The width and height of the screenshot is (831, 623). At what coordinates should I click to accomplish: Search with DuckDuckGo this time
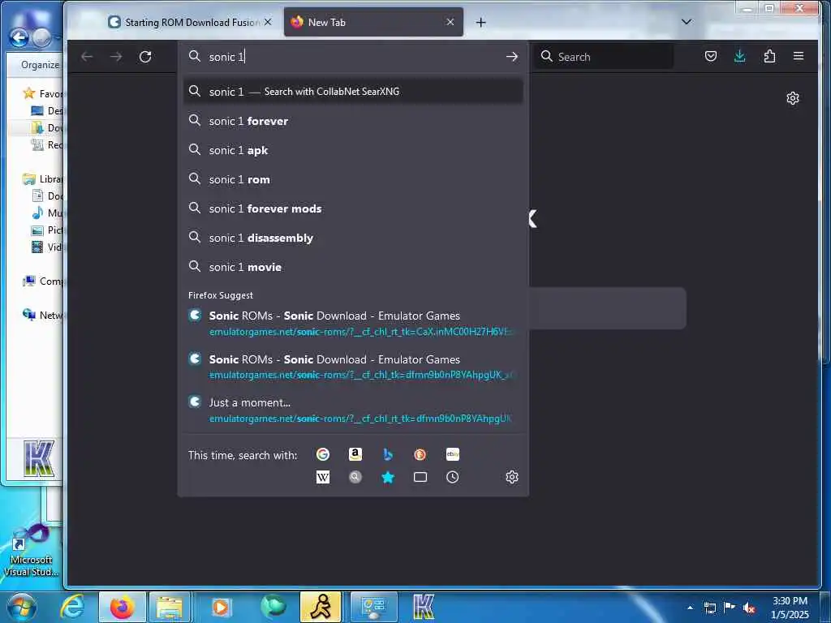pos(420,454)
